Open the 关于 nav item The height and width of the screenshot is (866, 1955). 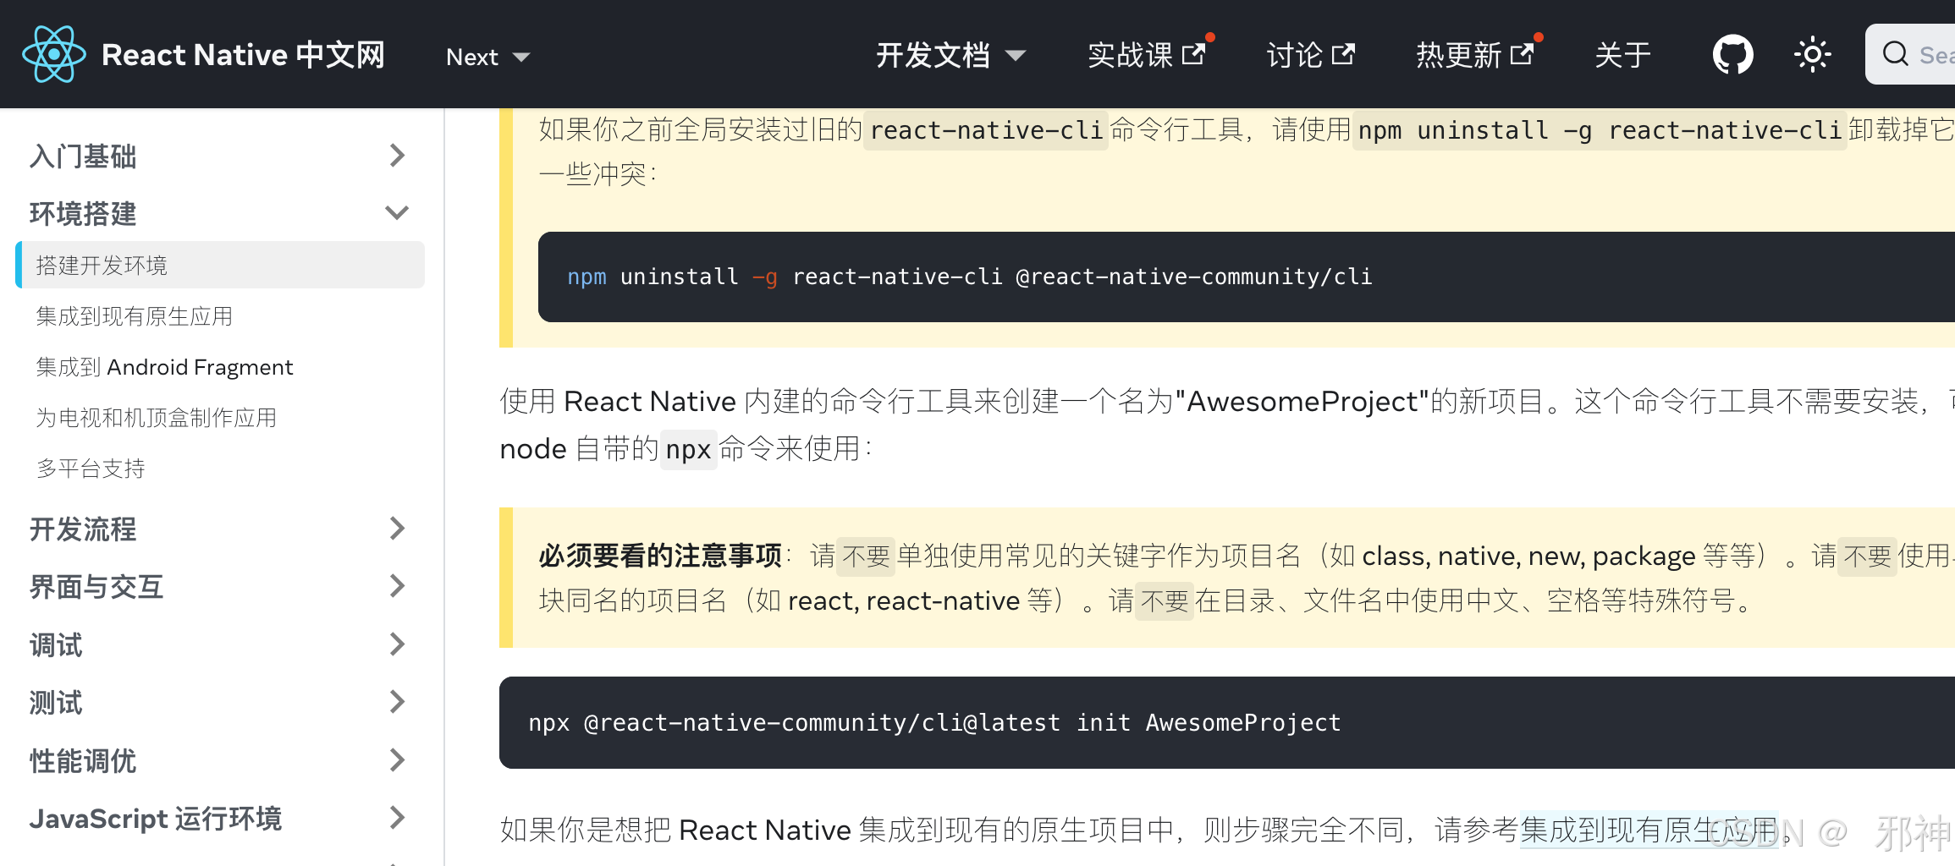point(1622,55)
